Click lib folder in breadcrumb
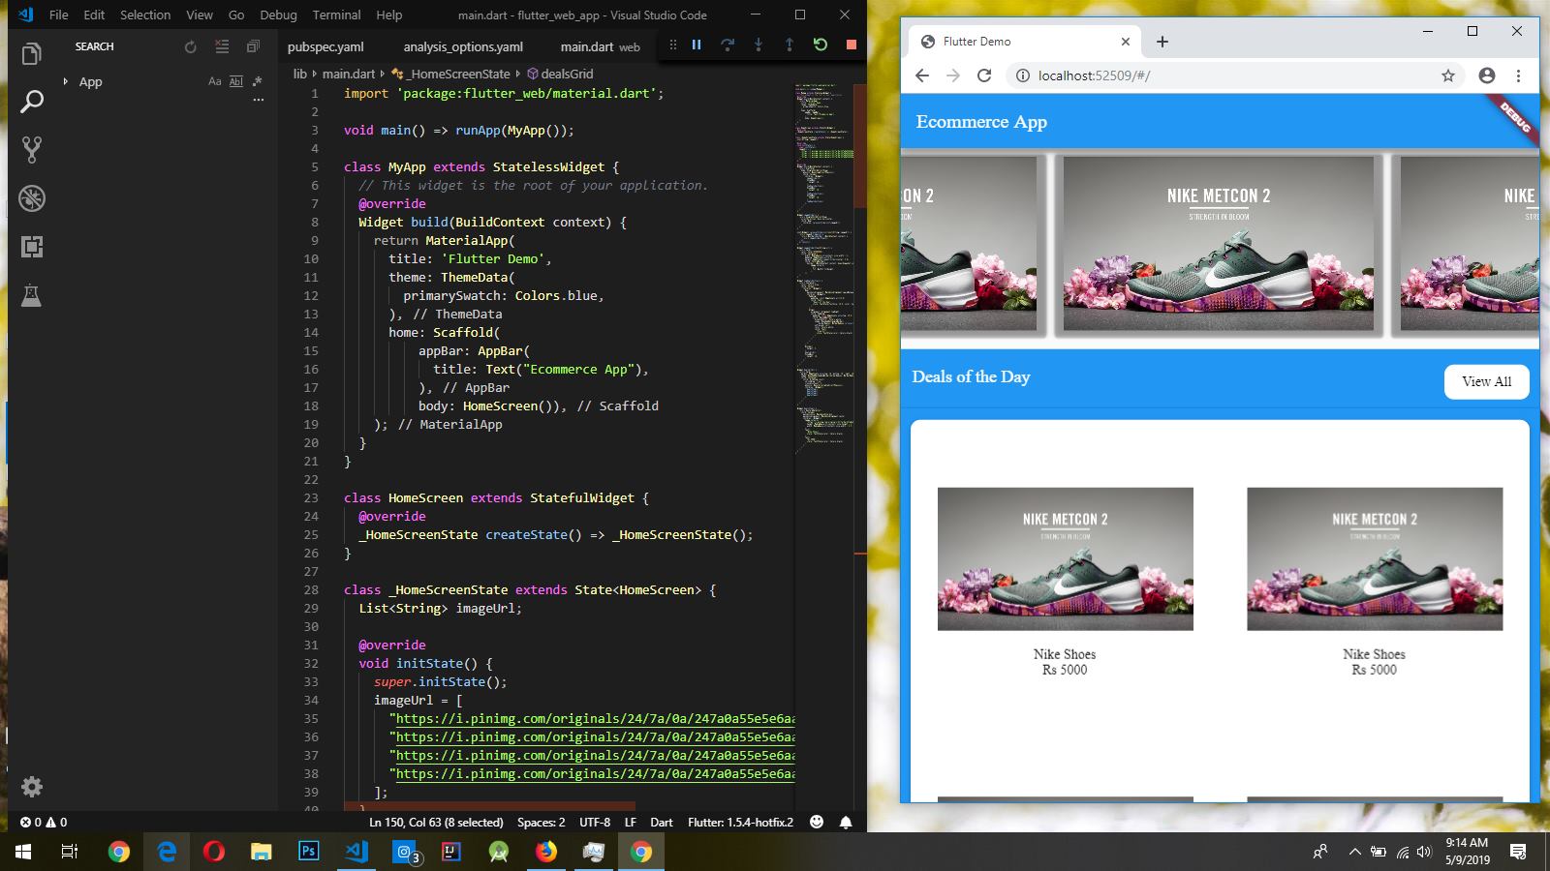Screen dimensions: 1550x871 [x=300, y=74]
